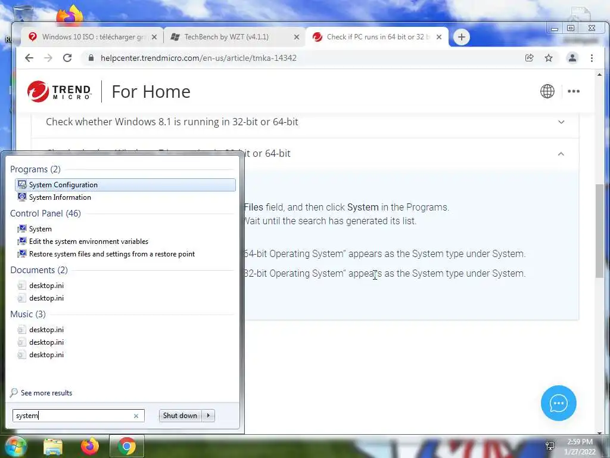Switch to TechBench by WZT tab

[x=234, y=37]
